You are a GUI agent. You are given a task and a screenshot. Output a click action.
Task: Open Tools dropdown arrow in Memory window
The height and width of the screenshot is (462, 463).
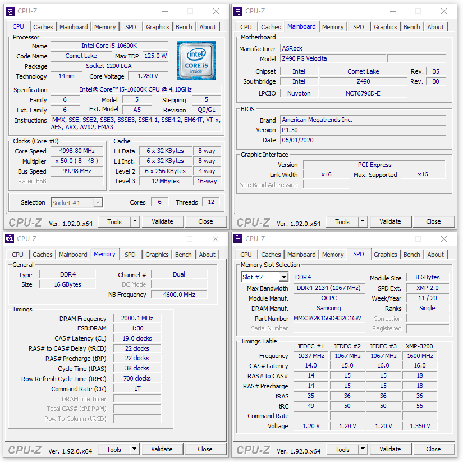point(134,449)
